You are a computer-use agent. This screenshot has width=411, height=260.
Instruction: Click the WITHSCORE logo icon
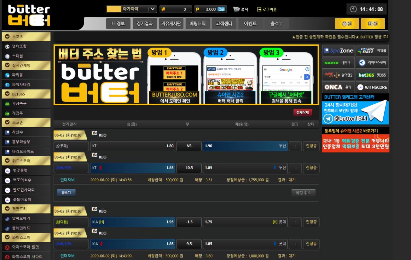360,87
